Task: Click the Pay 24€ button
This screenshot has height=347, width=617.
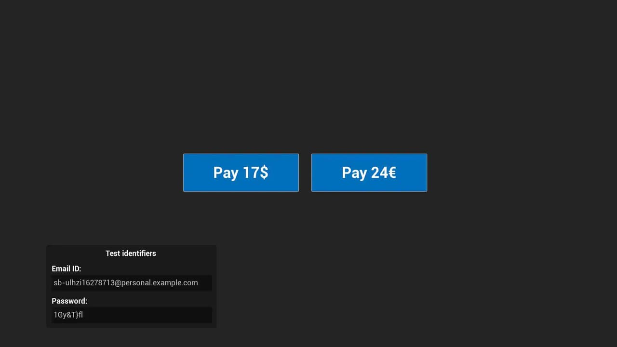Action: coord(369,173)
